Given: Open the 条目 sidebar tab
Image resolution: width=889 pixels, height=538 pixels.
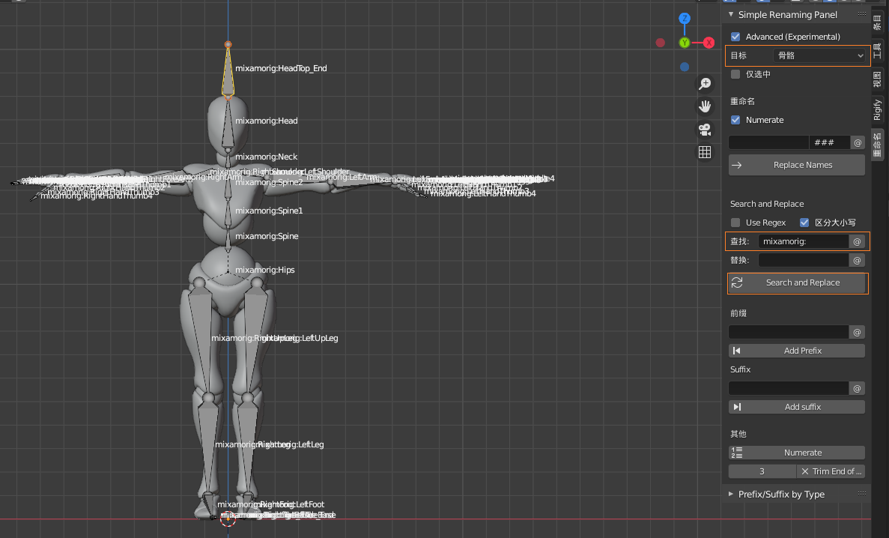Looking at the screenshot, I should click(877, 22).
